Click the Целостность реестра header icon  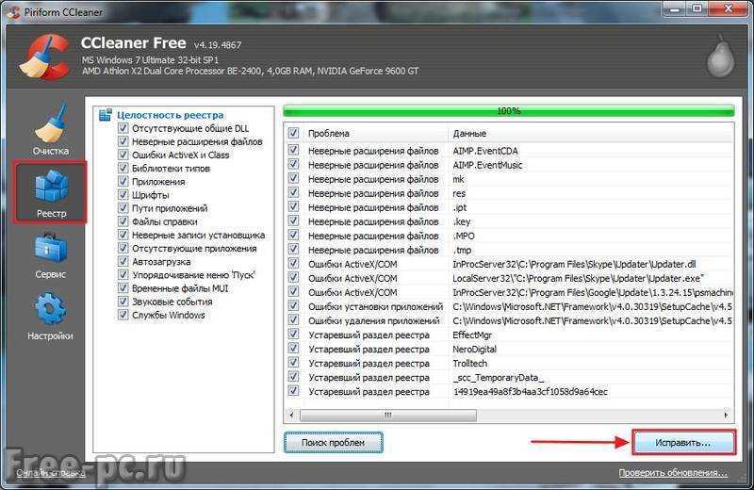106,115
